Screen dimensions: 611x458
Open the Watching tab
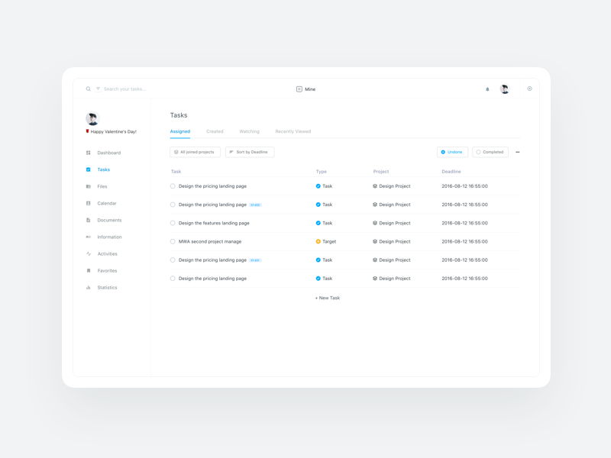pyautogui.click(x=250, y=131)
